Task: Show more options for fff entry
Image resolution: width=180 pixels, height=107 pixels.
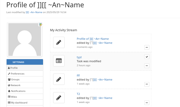Action: coord(147,84)
